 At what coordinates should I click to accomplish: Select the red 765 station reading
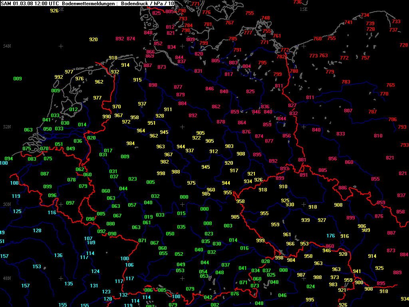click(x=390, y=85)
